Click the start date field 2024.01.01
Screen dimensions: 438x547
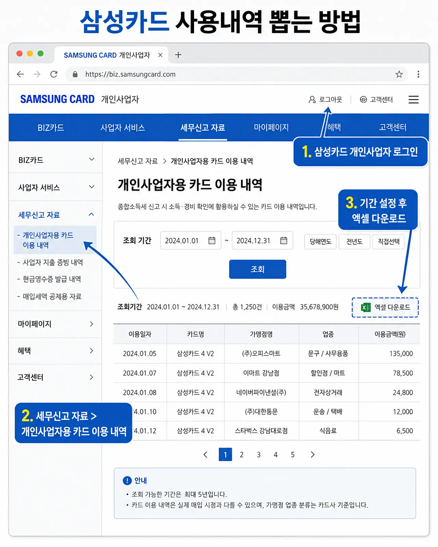[x=191, y=240]
